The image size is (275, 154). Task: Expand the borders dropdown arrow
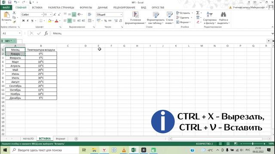click(44, 21)
